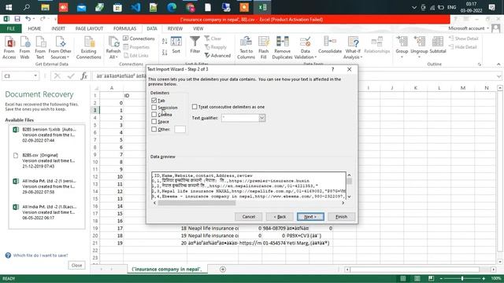This screenshot has width=504, height=283.
Task: Open Visual Studio Code from taskbar
Action: [x=135, y=7]
